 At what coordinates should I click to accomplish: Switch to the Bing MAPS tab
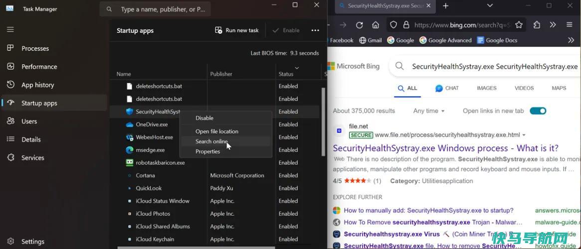click(x=559, y=88)
